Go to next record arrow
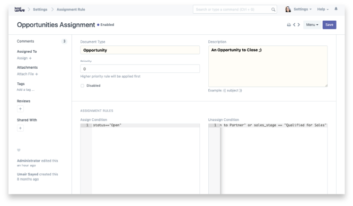Image resolution: width=353 pixels, height=206 pixels. click(299, 25)
